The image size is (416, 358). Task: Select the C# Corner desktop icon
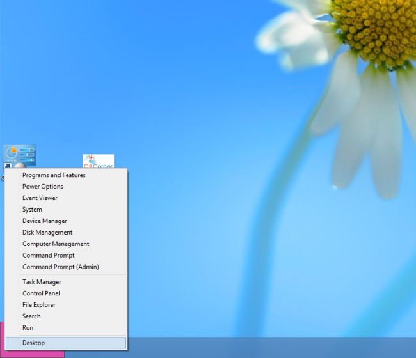click(99, 161)
